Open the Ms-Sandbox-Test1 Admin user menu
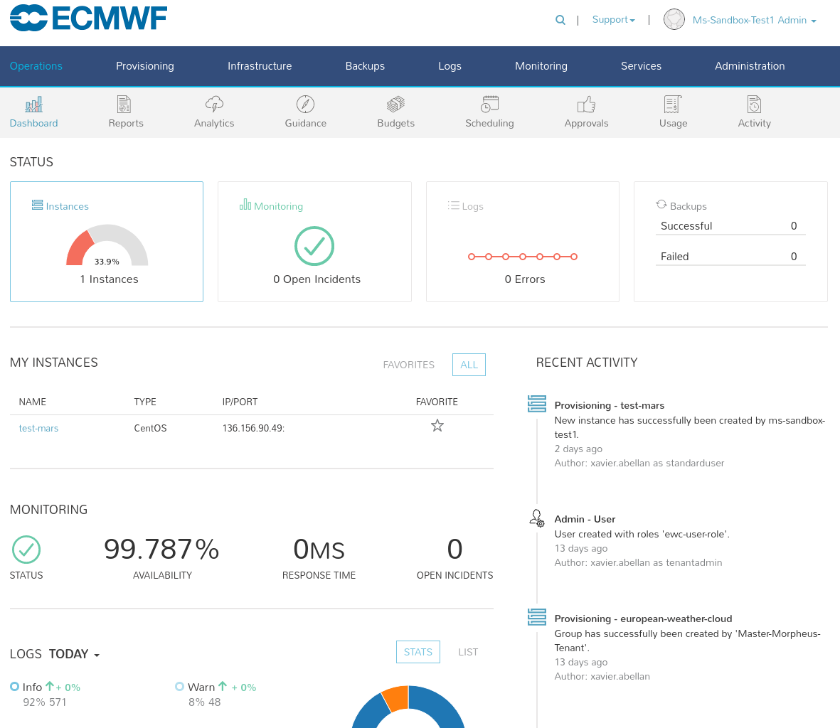The height and width of the screenshot is (728, 840). [754, 21]
